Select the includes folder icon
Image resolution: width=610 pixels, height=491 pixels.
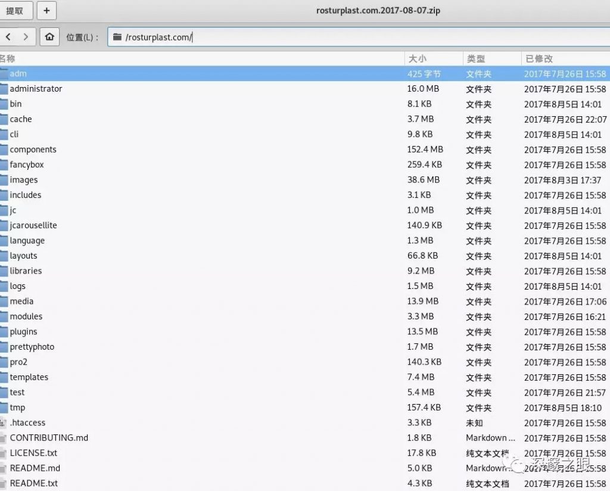pos(4,195)
